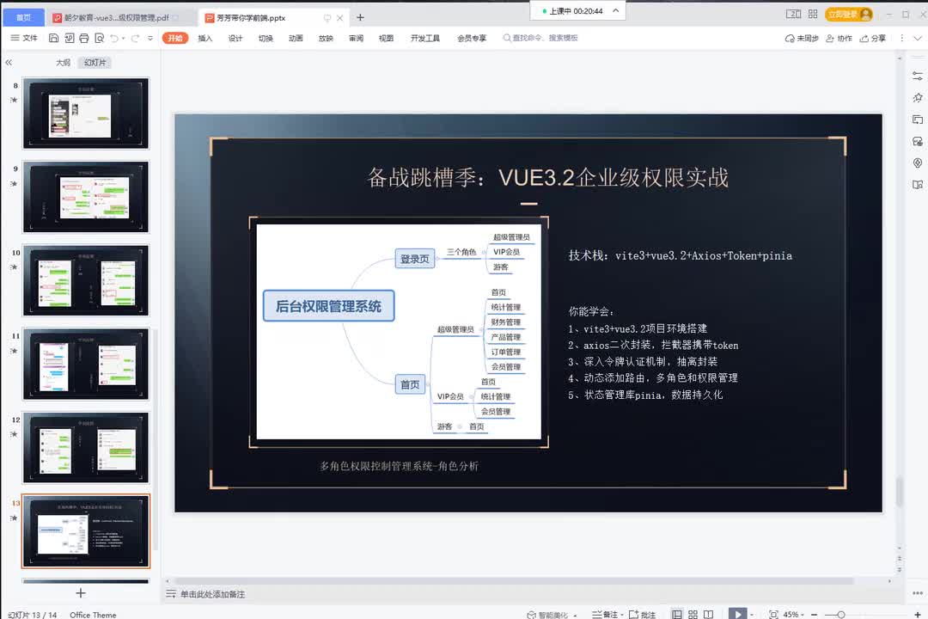
Task: Open the app grid icon in title bar
Action: (813, 15)
